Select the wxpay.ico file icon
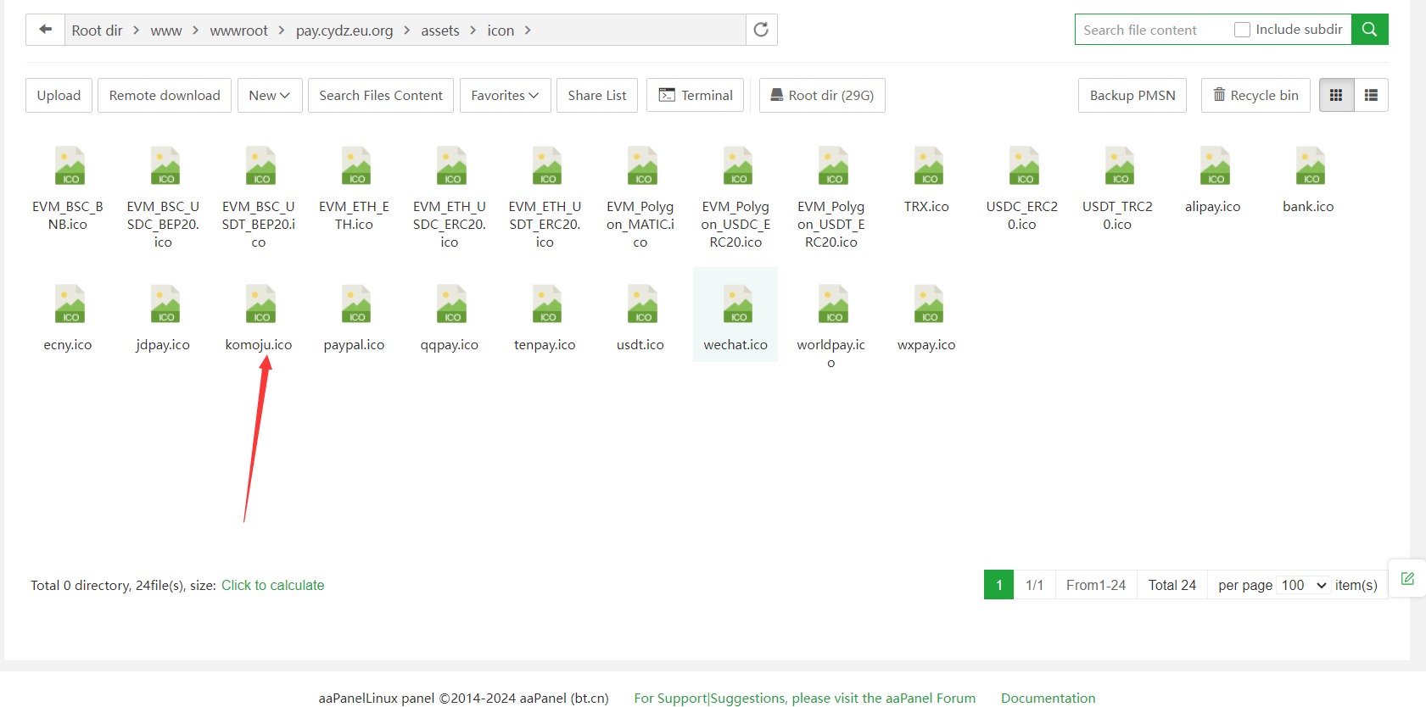 tap(928, 304)
